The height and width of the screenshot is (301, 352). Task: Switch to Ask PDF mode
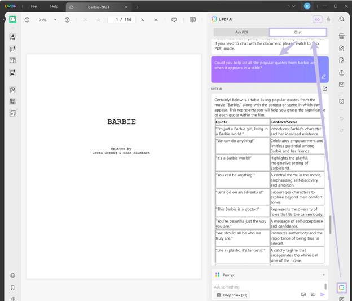(241, 32)
